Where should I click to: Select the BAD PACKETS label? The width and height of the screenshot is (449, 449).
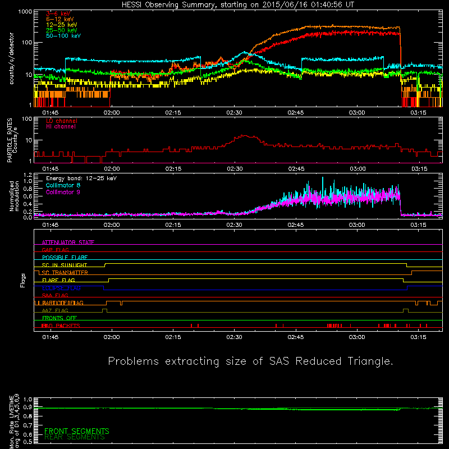(x=61, y=326)
